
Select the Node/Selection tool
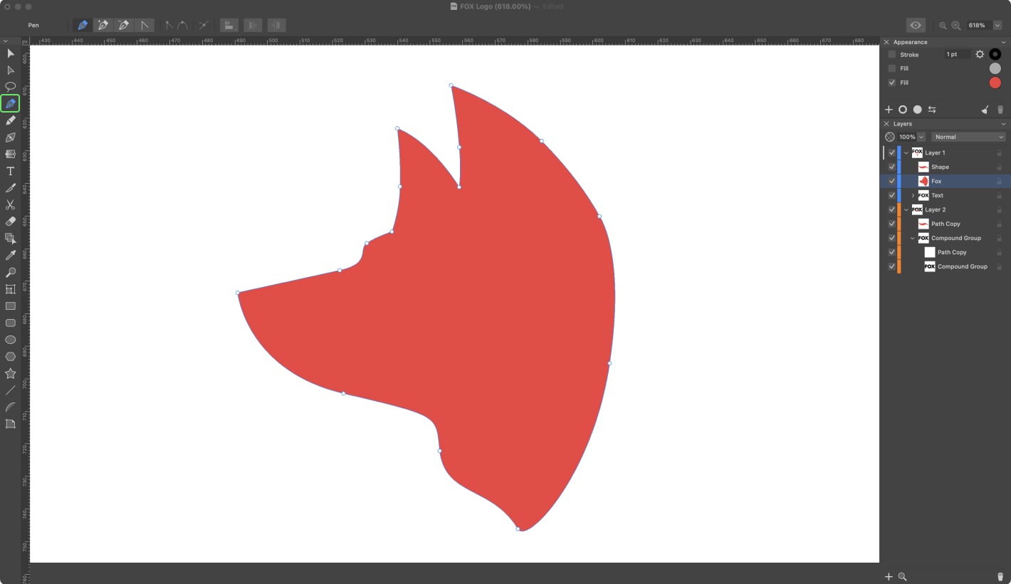(10, 70)
